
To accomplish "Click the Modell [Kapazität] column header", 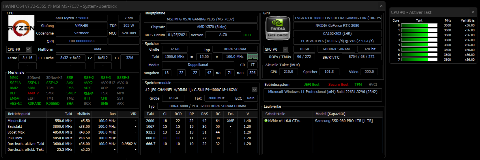I will (348, 114).
